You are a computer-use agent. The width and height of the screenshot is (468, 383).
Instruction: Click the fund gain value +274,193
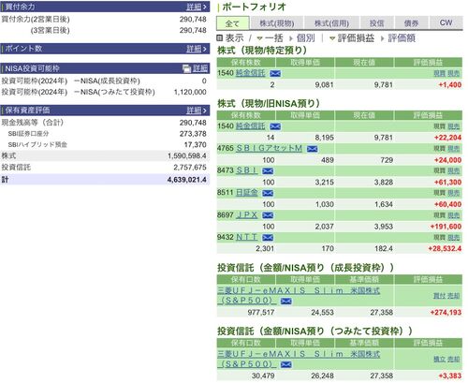click(446, 313)
